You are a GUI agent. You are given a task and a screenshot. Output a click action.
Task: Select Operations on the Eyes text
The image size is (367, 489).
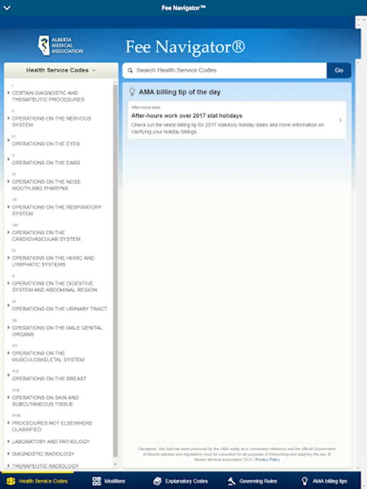[46, 144]
